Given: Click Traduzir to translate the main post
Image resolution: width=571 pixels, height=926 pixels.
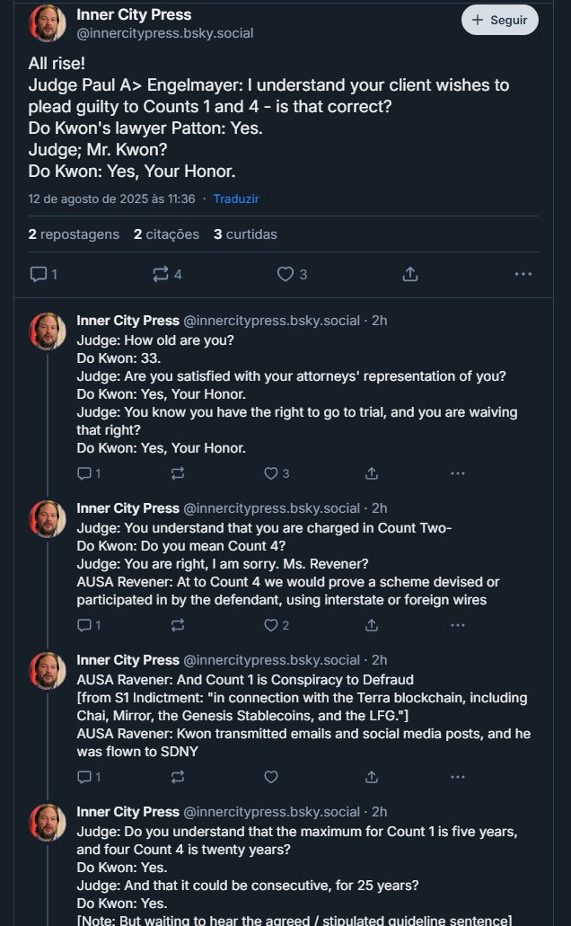Looking at the screenshot, I should pyautogui.click(x=236, y=199).
